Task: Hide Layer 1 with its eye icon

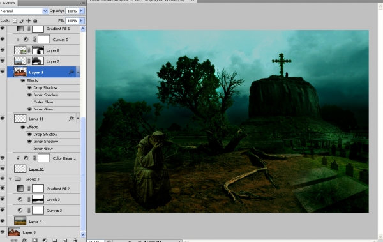Action: pyautogui.click(x=3, y=72)
